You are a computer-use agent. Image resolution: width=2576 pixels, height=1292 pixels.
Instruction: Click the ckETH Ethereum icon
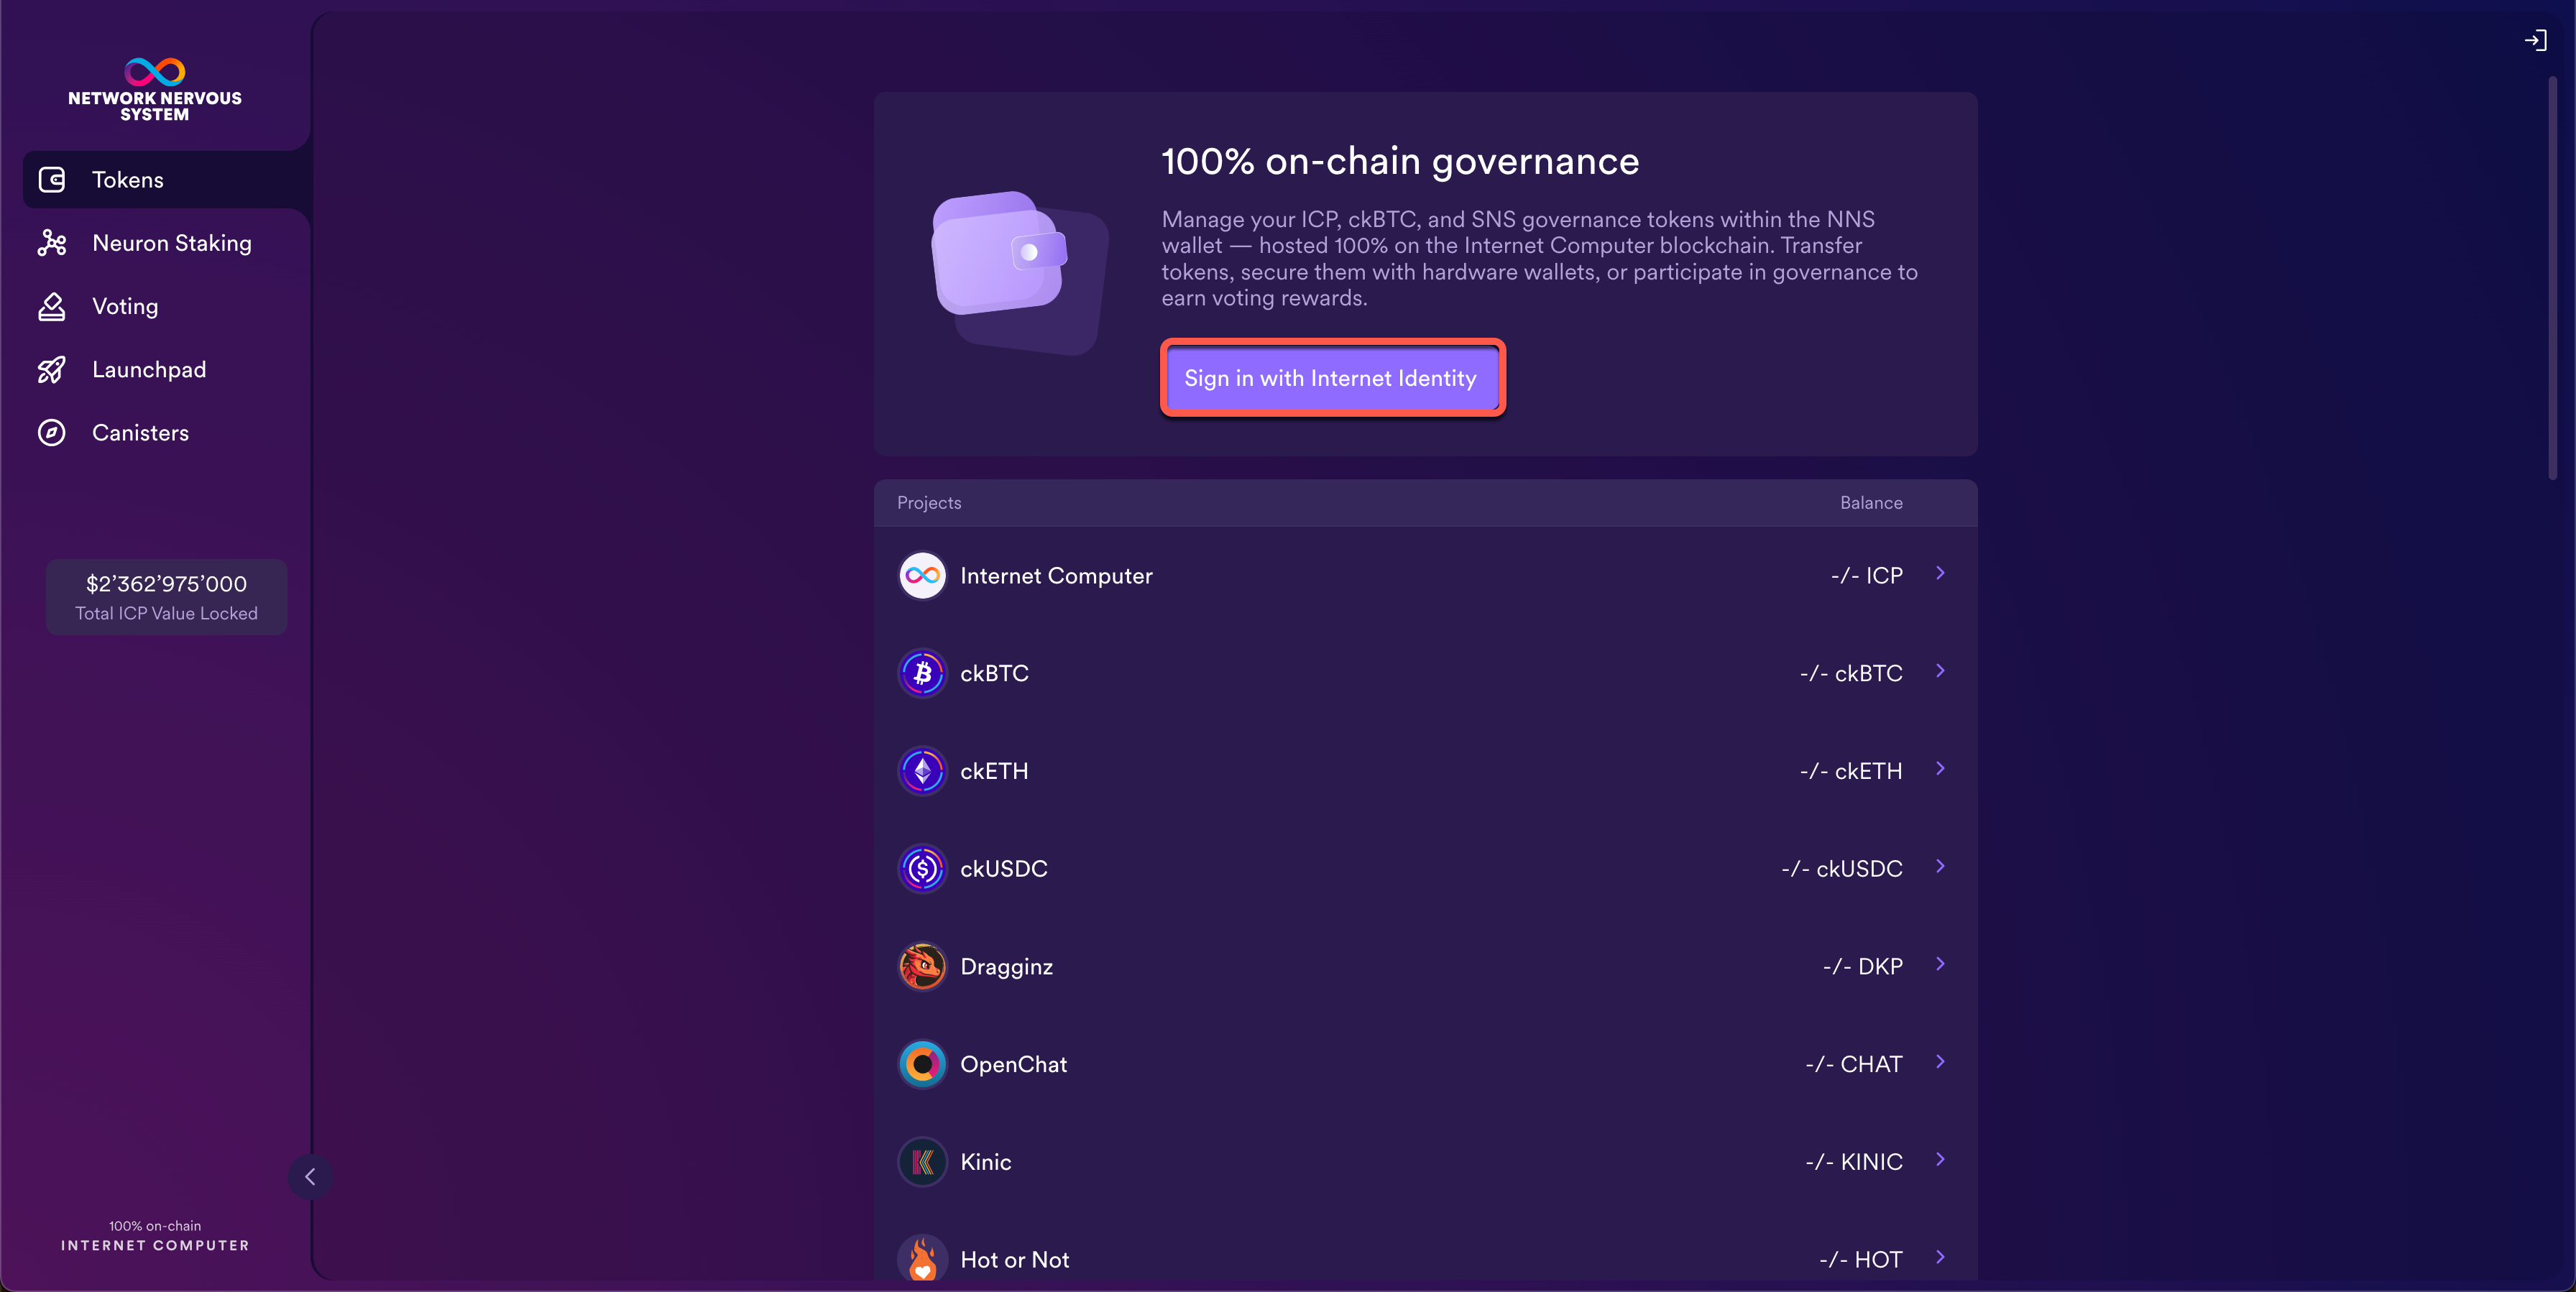pos(922,771)
